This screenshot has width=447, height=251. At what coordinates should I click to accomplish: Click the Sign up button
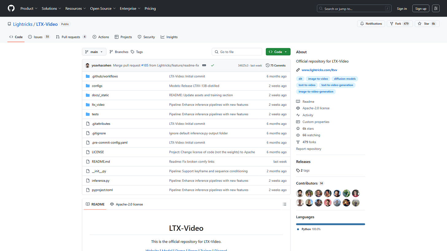(421, 9)
